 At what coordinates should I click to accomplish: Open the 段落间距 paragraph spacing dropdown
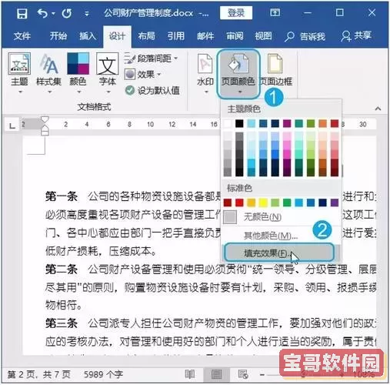152,59
